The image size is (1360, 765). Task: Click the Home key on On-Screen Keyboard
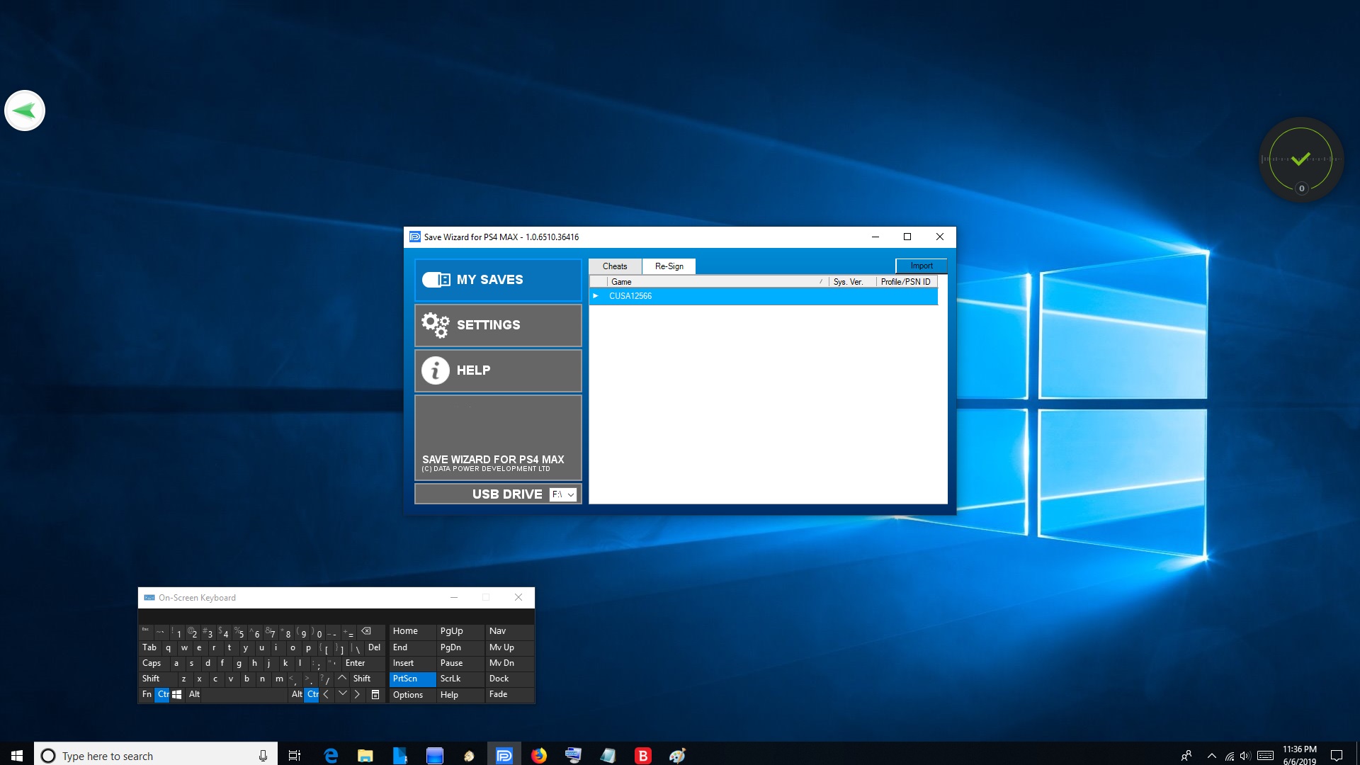(412, 631)
